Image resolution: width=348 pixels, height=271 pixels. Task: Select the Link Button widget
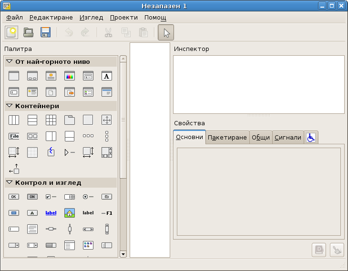pyautogui.click(x=51, y=213)
